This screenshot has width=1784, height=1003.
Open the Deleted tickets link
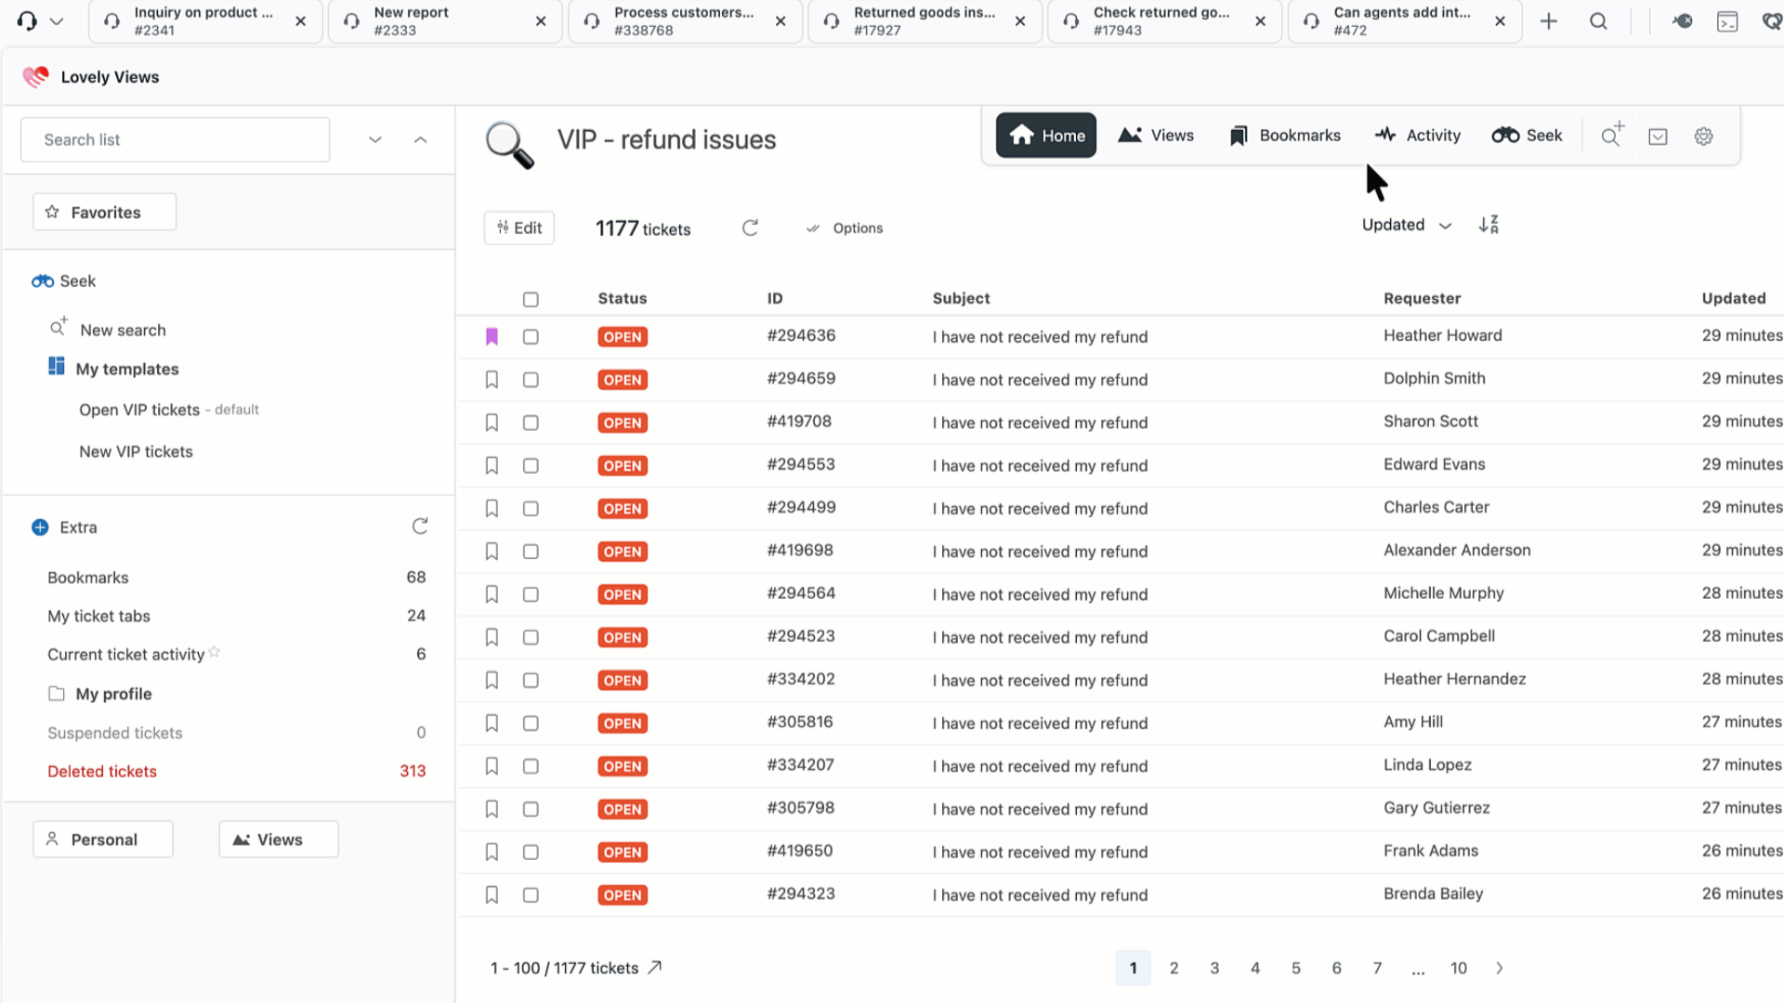pyautogui.click(x=102, y=771)
